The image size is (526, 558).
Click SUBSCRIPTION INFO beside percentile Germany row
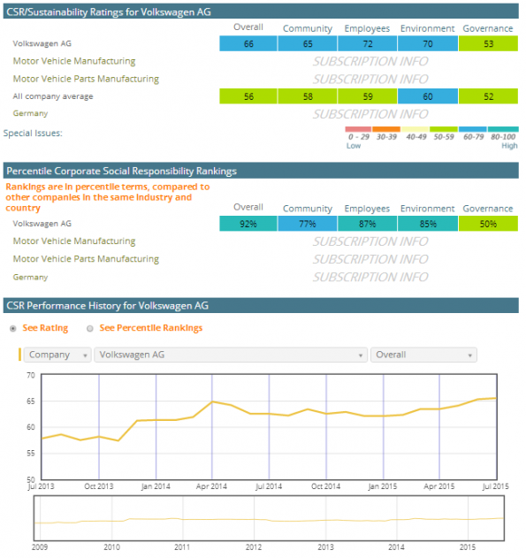(x=370, y=277)
